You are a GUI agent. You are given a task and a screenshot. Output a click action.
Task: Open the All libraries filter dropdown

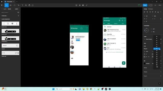pyautogui.click(x=5, y=16)
